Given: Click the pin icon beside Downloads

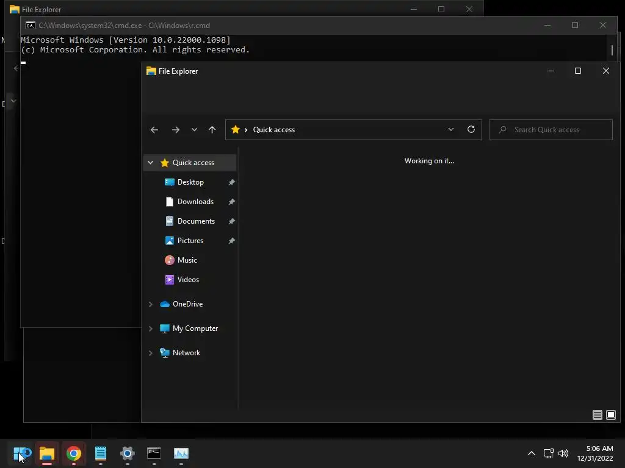Looking at the screenshot, I should [x=231, y=202].
